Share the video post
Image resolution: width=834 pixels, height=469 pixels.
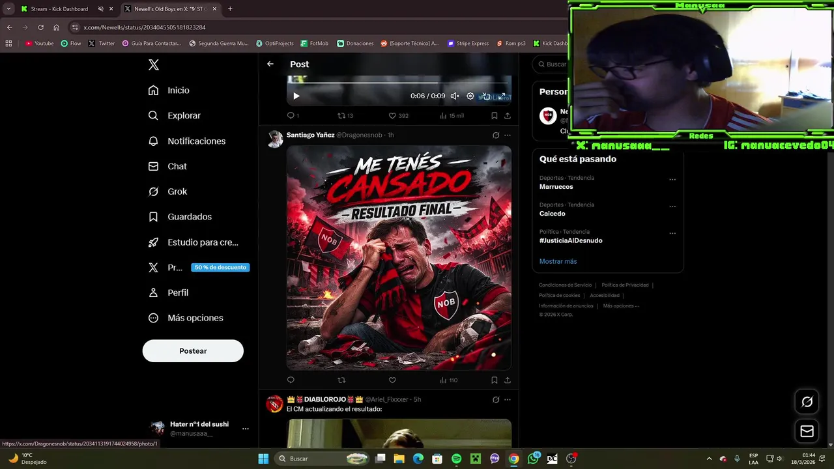coord(508,115)
